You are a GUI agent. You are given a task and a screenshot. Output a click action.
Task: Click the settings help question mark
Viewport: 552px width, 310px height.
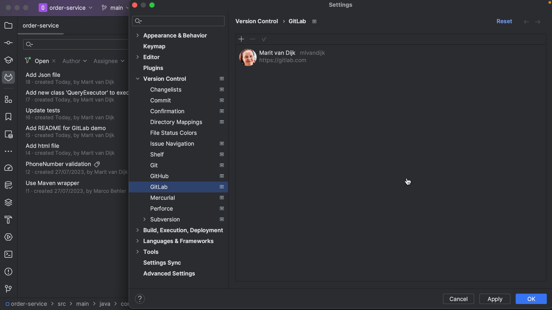click(x=140, y=299)
